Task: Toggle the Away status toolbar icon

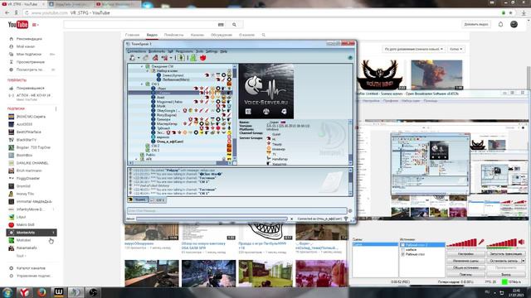Action: tap(165, 58)
